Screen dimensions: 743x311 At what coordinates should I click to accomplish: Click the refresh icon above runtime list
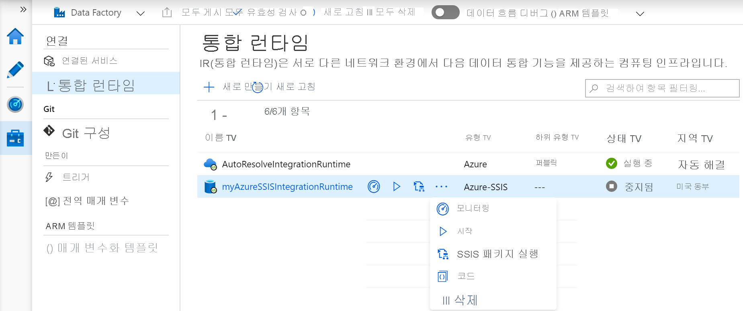258,87
